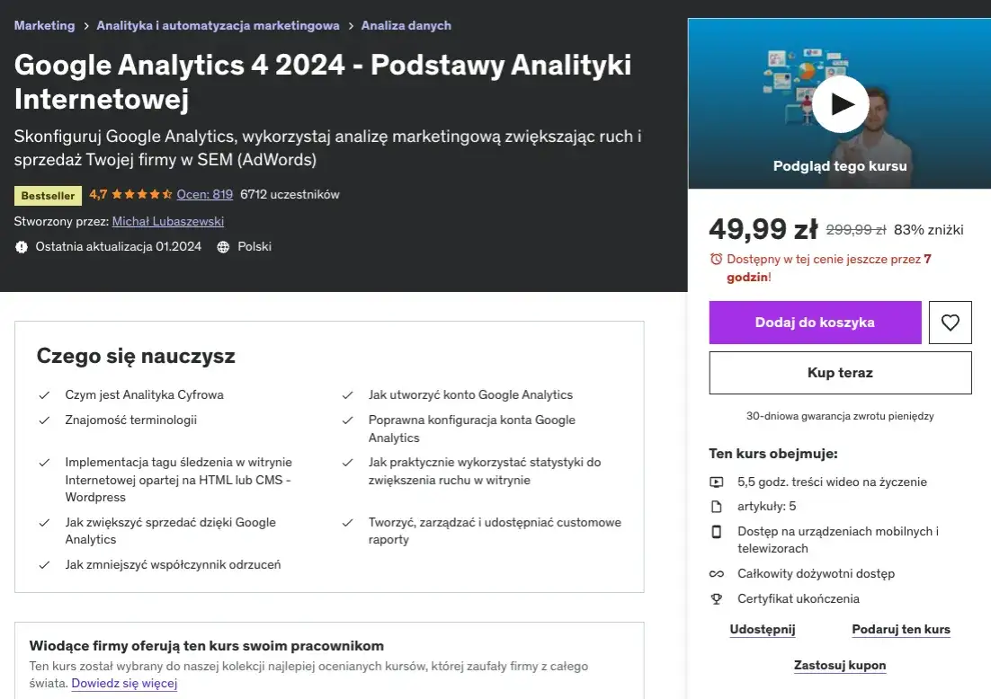The height and width of the screenshot is (699, 991).
Task: Select the Marketing breadcrumb
Action: tap(44, 26)
